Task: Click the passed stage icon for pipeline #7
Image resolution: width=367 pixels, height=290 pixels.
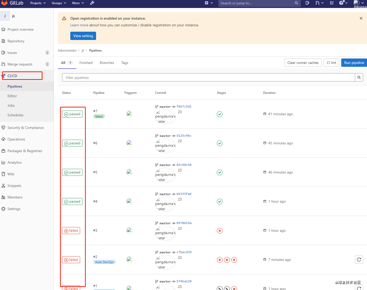Action: (x=220, y=114)
